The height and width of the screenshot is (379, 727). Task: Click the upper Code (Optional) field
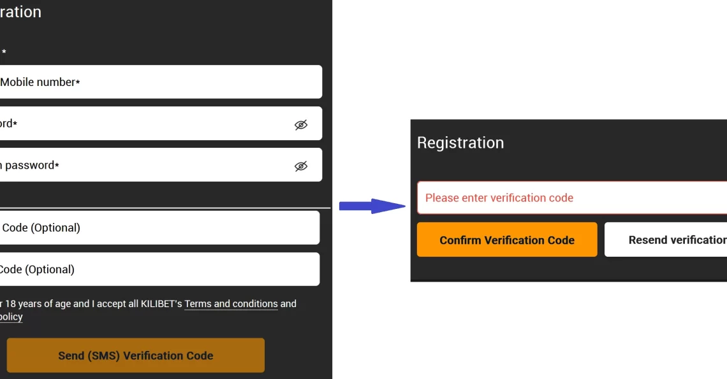coord(159,227)
